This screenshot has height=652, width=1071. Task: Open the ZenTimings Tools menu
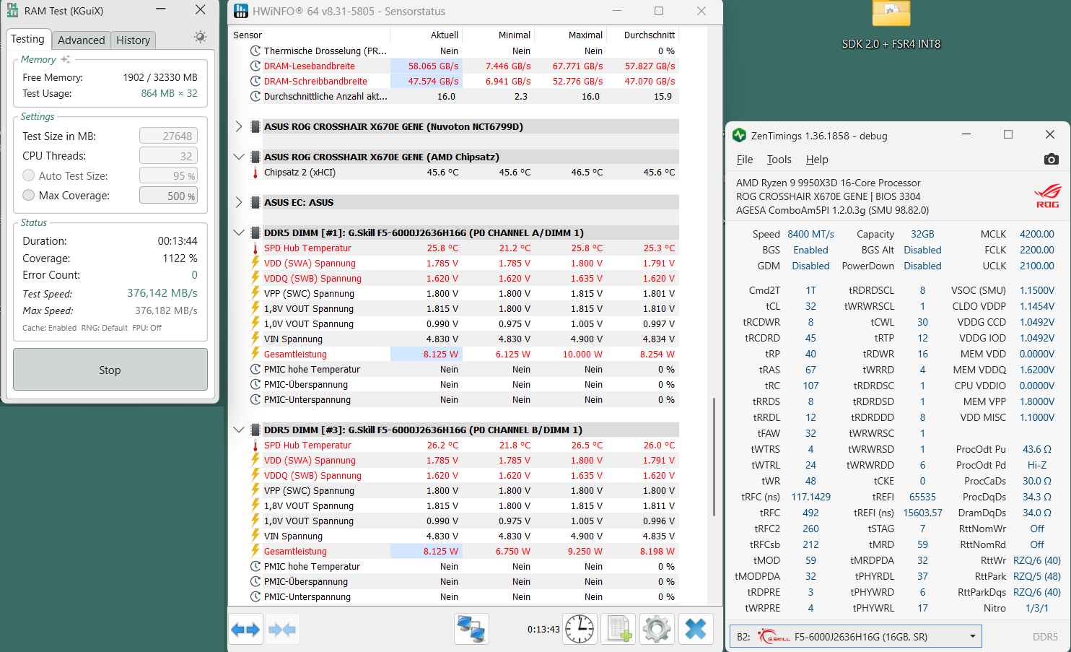pyautogui.click(x=779, y=160)
